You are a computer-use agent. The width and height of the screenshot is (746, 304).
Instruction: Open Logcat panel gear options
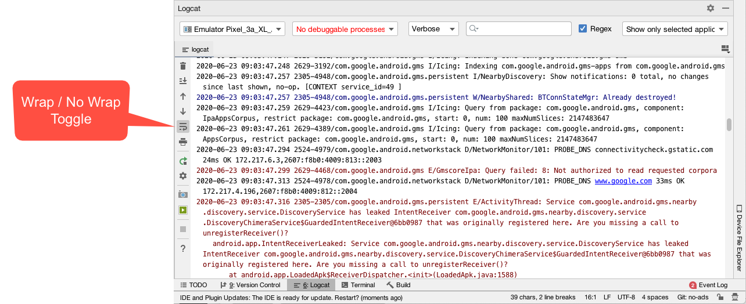[710, 8]
